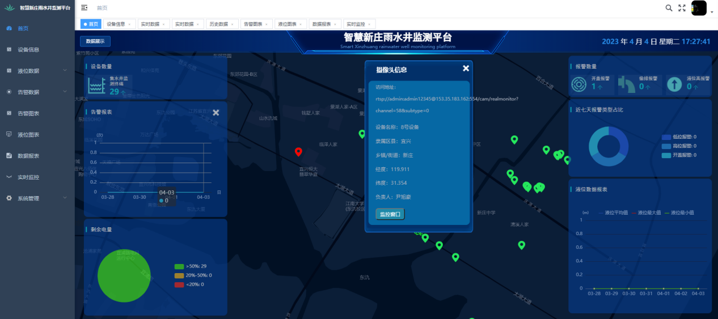Toggle fullscreen mode icon
The width and height of the screenshot is (718, 319).
pyautogui.click(x=682, y=8)
